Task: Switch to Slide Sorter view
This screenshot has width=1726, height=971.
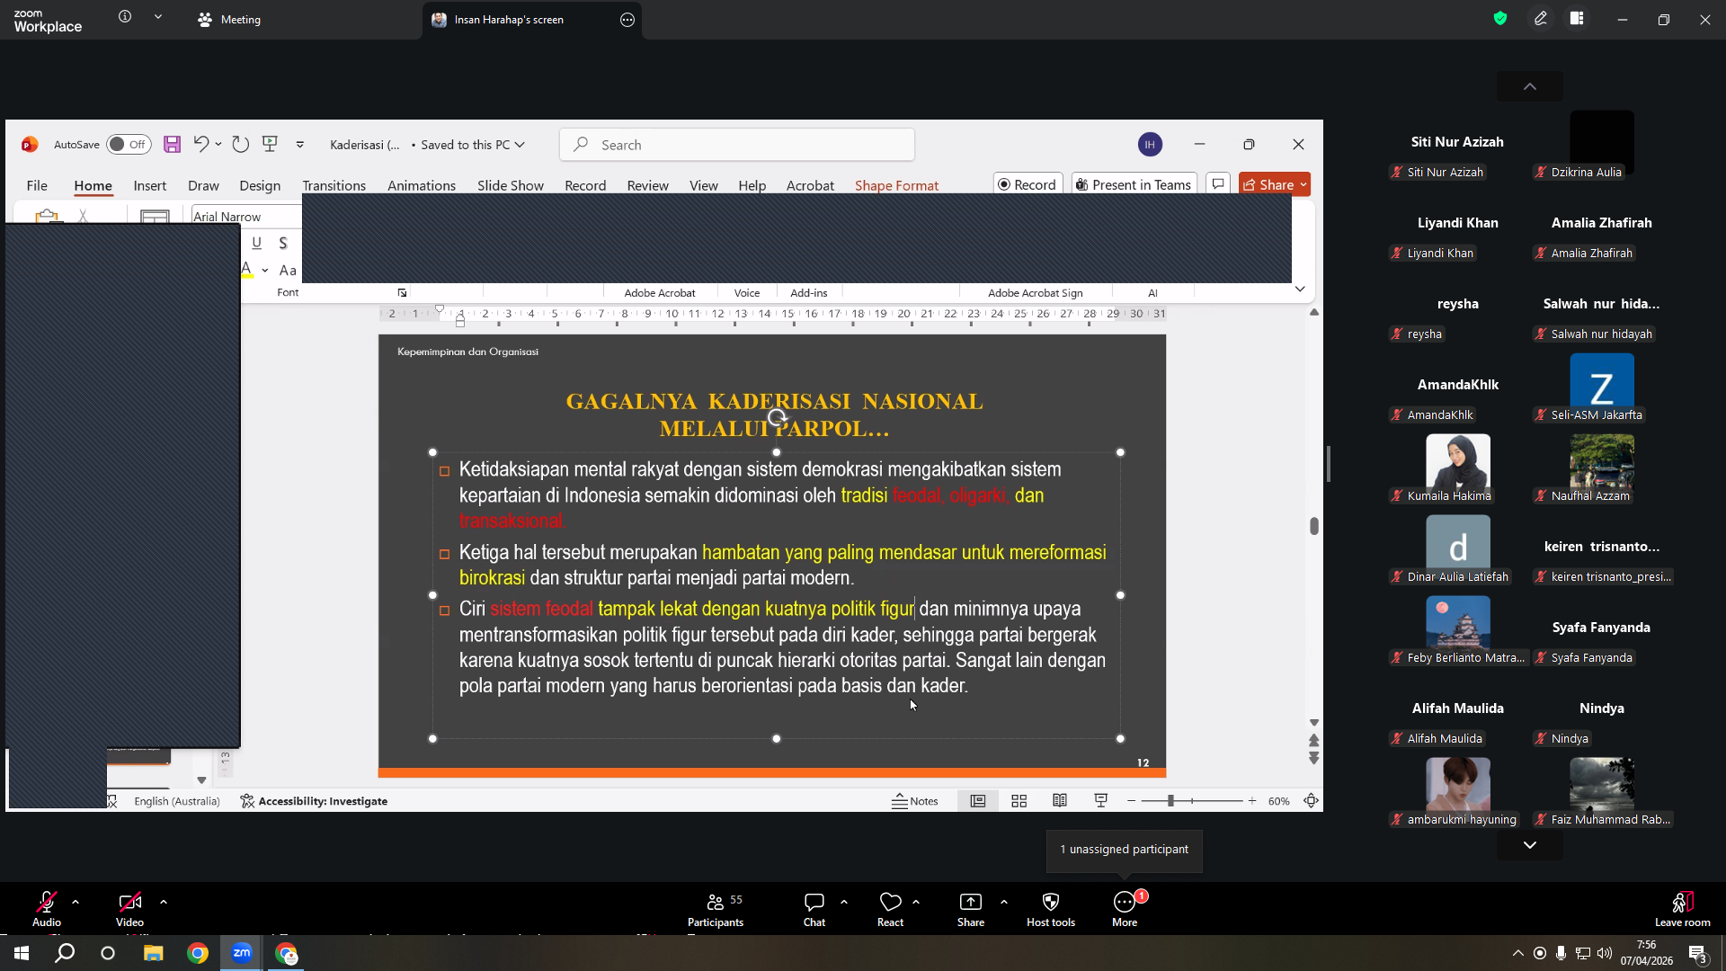Action: 1019,801
